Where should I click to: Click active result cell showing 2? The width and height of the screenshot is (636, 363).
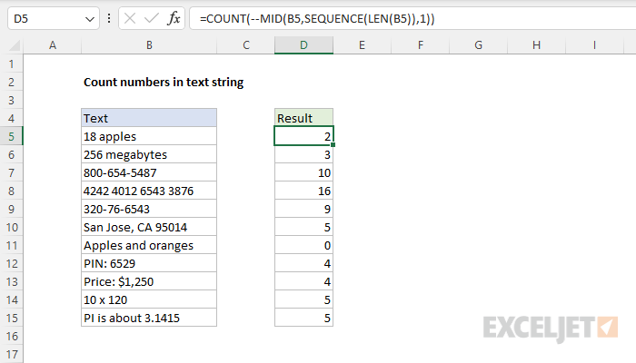pyautogui.click(x=303, y=136)
